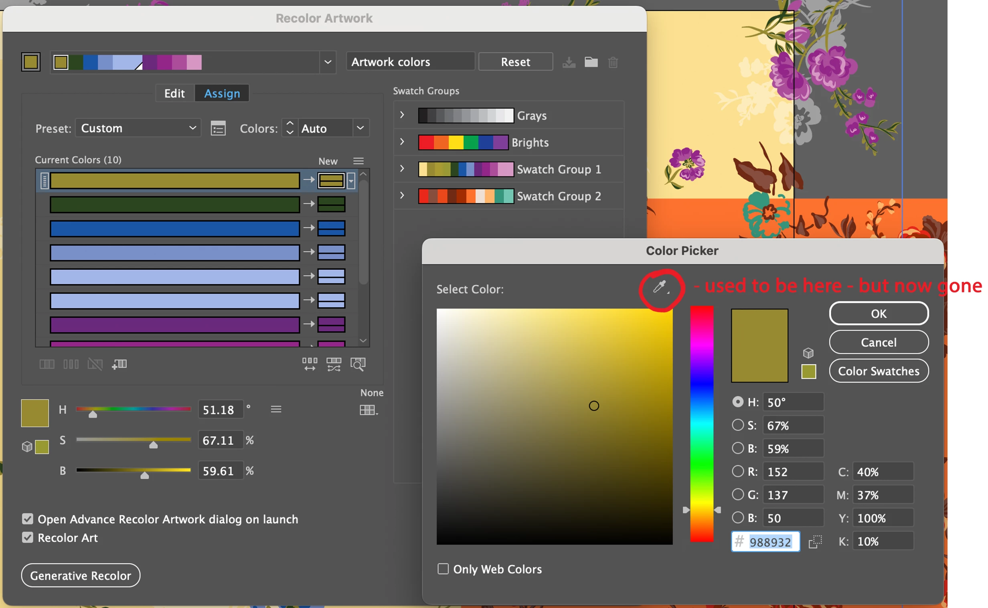This screenshot has width=988, height=608.
Task: Click the Generative Recolor button
Action: pyautogui.click(x=80, y=576)
